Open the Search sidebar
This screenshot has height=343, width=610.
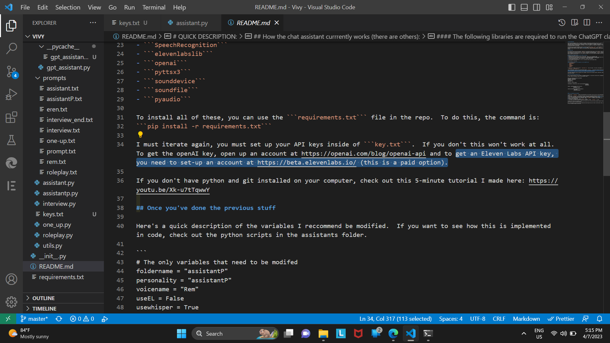(x=11, y=48)
